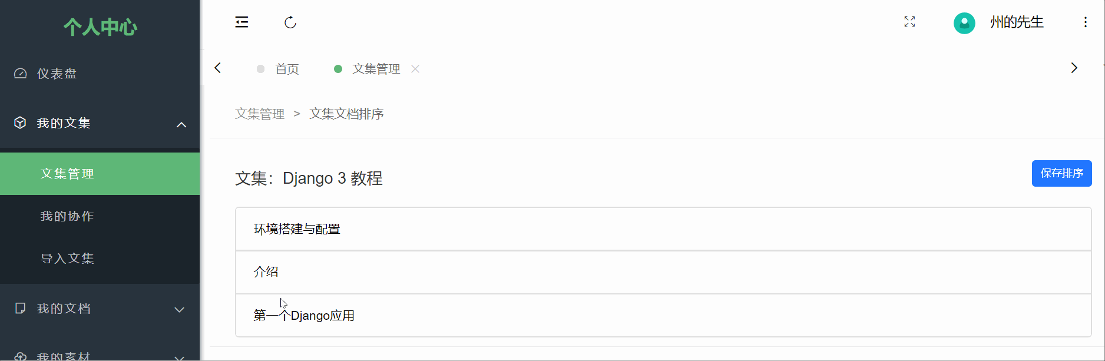
Task: Click the document icon beside 我的文档
Action: tap(20, 308)
